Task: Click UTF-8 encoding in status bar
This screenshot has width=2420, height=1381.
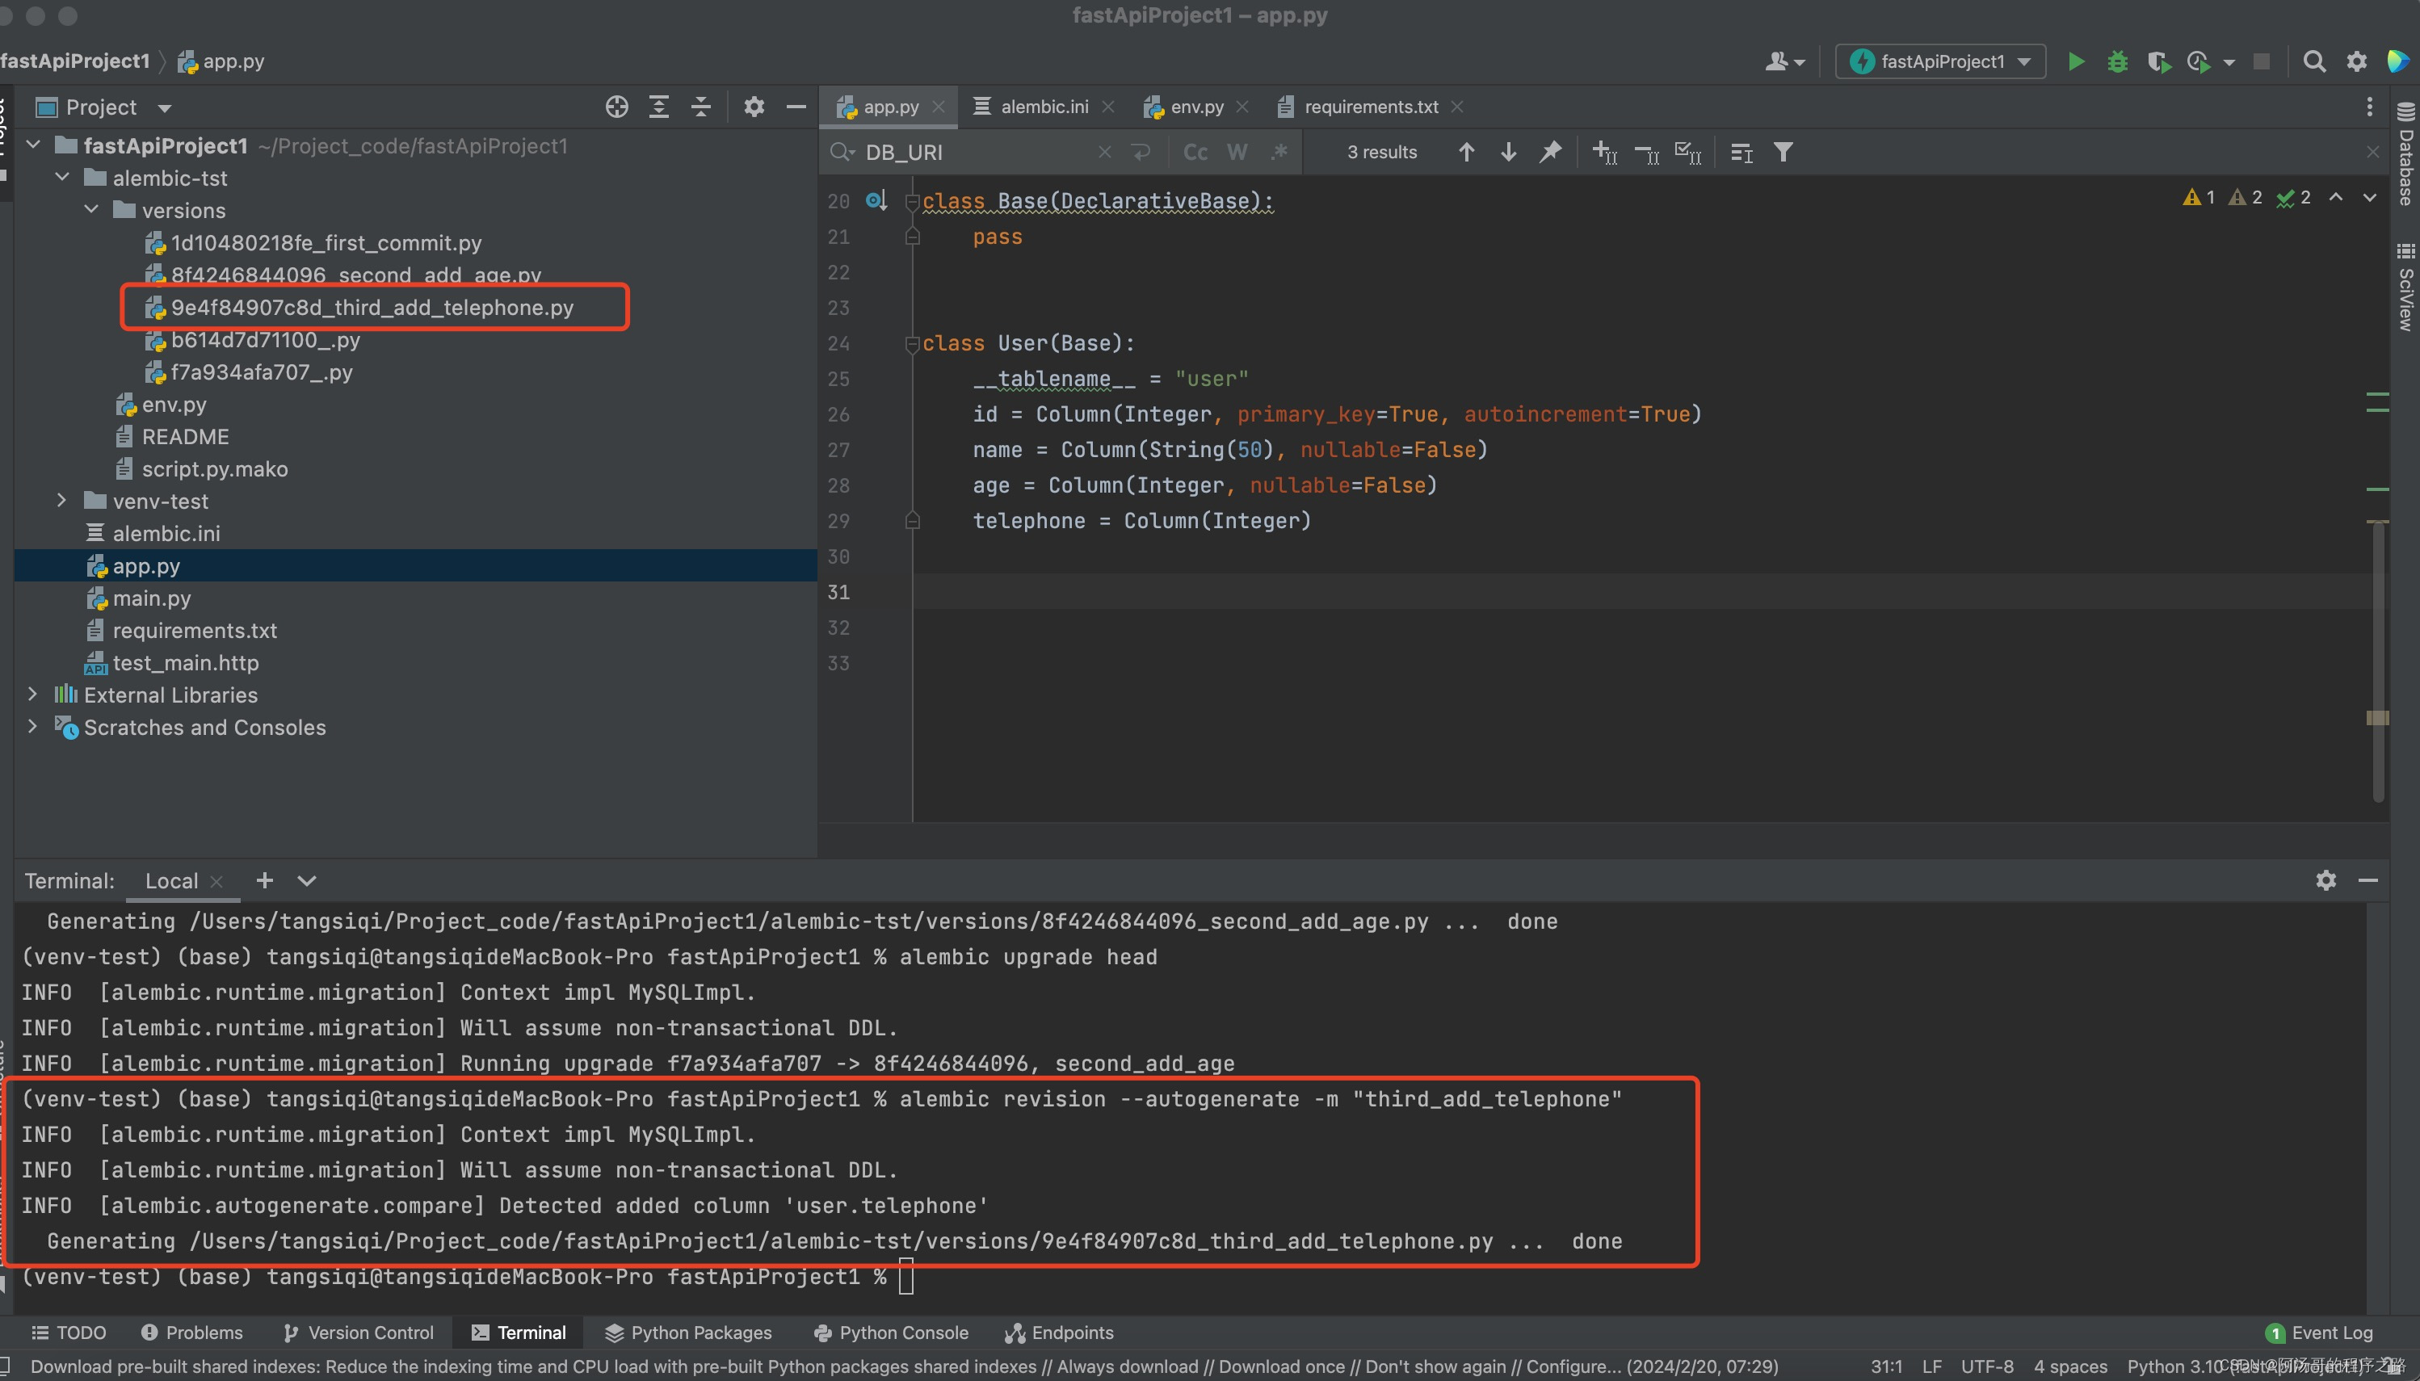Action: 1986,1366
